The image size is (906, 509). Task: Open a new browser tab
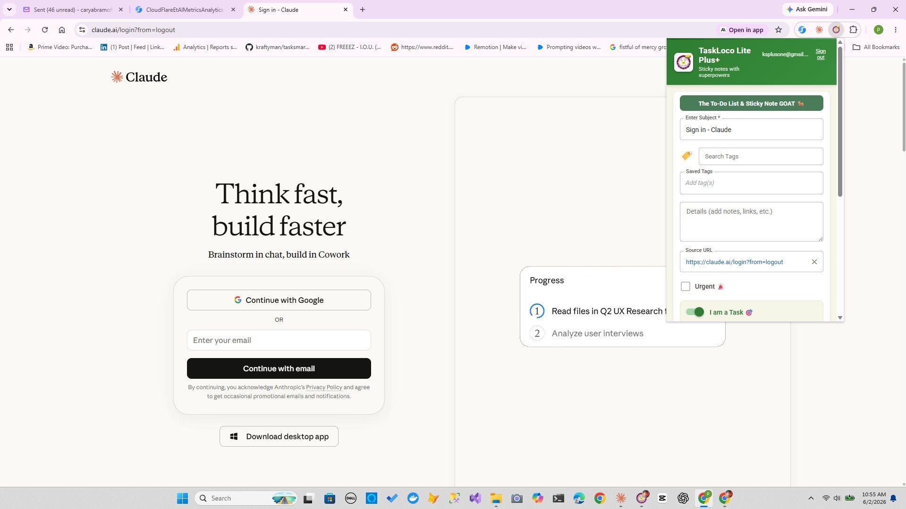click(x=363, y=9)
